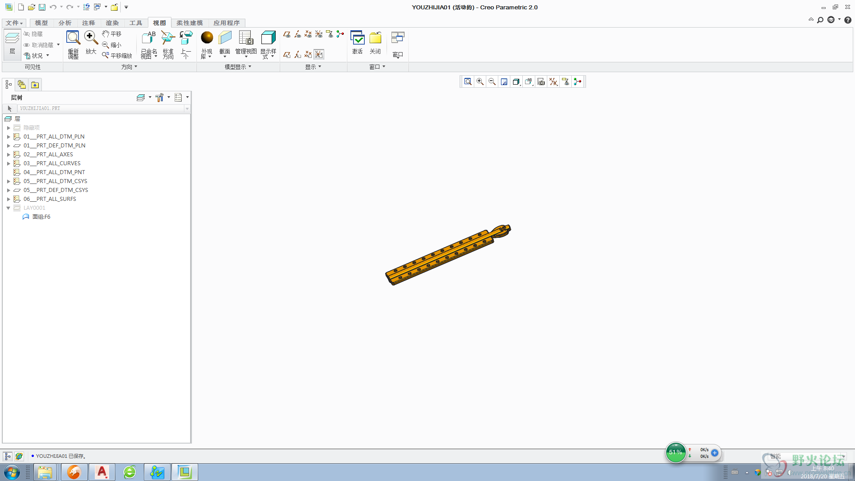This screenshot has height=481, width=855.
Task: Click View Manager camera icon in graphics toolbar
Action: [541, 82]
